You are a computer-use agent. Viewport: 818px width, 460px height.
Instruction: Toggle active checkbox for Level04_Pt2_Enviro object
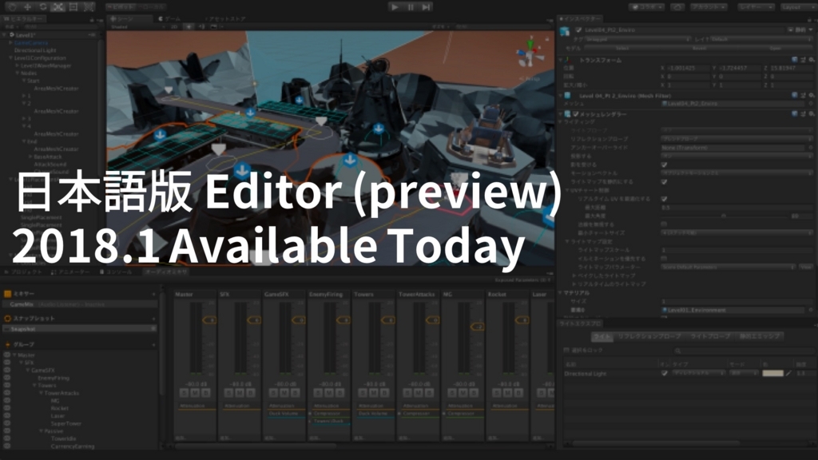578,30
